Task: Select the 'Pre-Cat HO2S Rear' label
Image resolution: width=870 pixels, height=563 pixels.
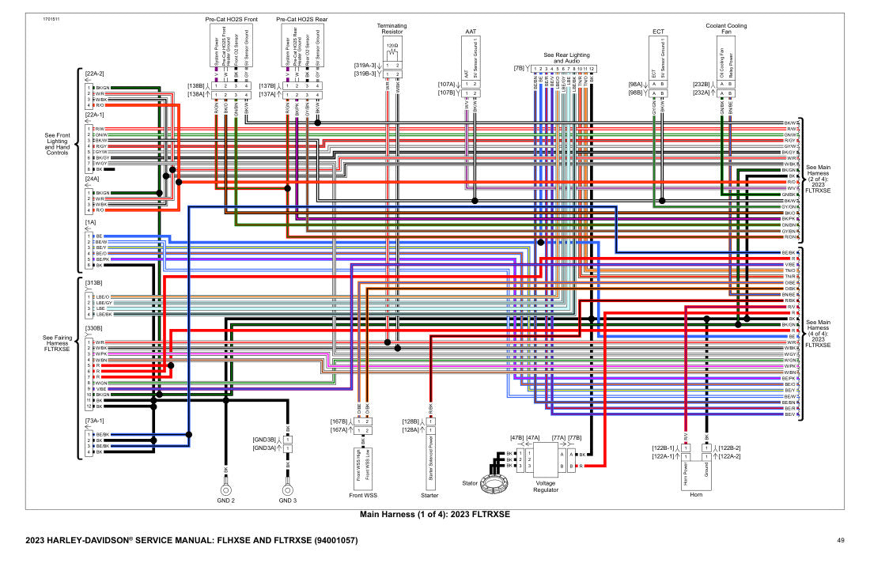Action: pyautogui.click(x=302, y=20)
